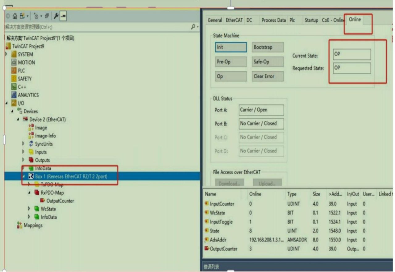Expand the SyncUnits node
395x272 pixels.
pos(23,144)
